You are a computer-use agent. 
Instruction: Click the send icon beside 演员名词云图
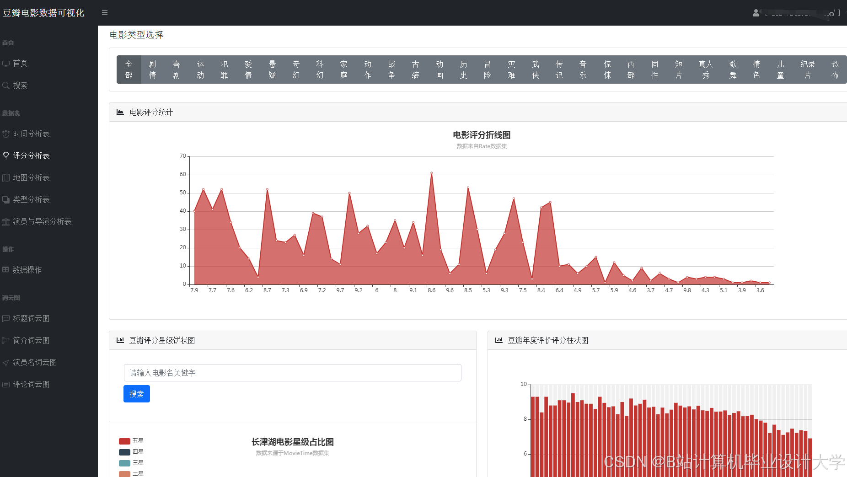point(6,363)
